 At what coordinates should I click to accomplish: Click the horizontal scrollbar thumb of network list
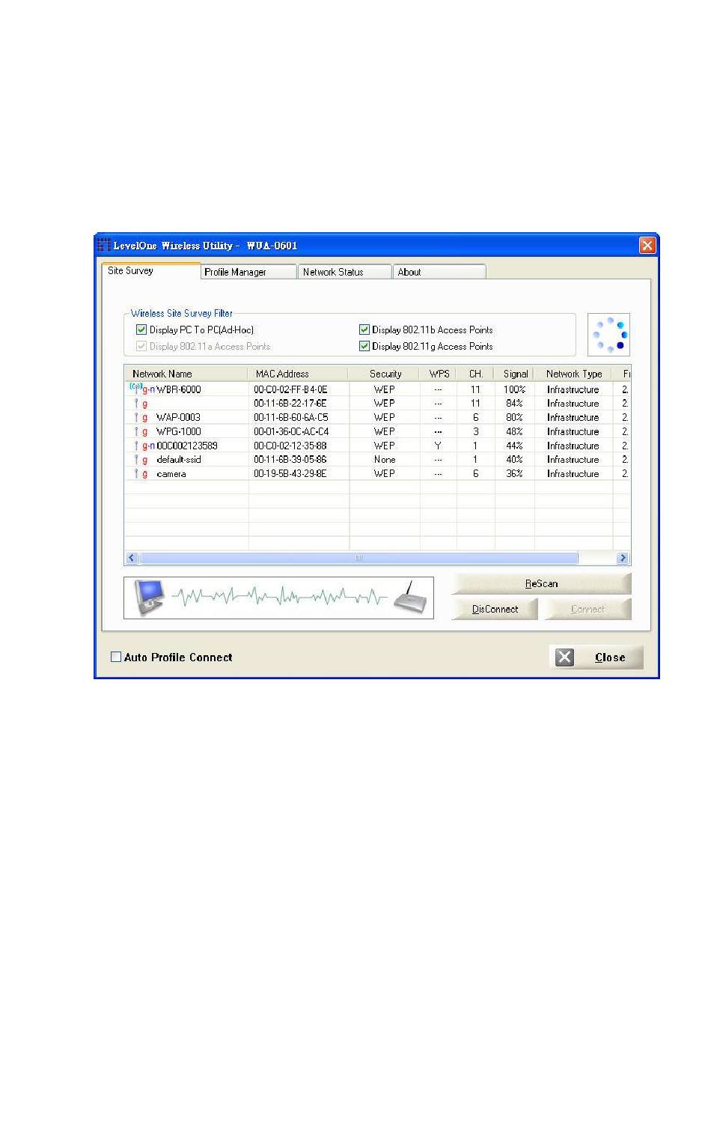click(x=358, y=558)
